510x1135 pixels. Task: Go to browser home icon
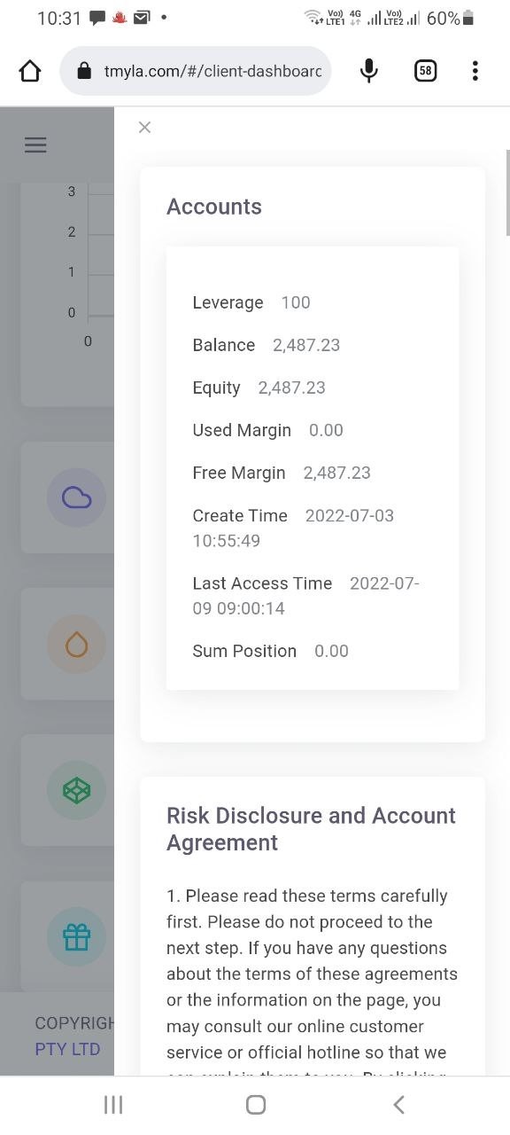(x=30, y=71)
